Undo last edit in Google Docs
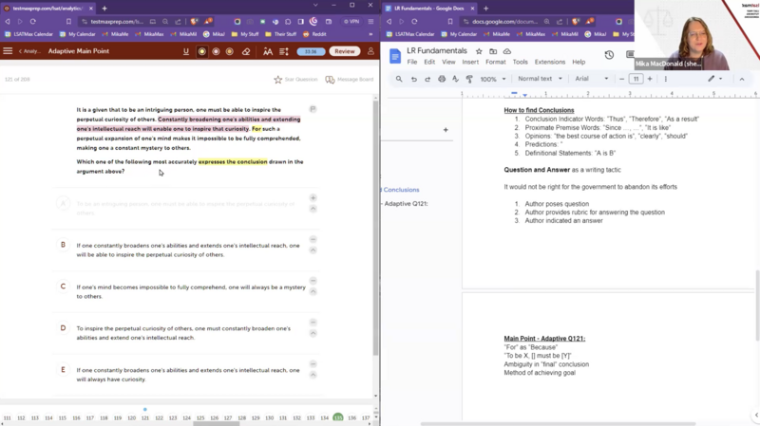Screen dimensions: 760x426 413,79
